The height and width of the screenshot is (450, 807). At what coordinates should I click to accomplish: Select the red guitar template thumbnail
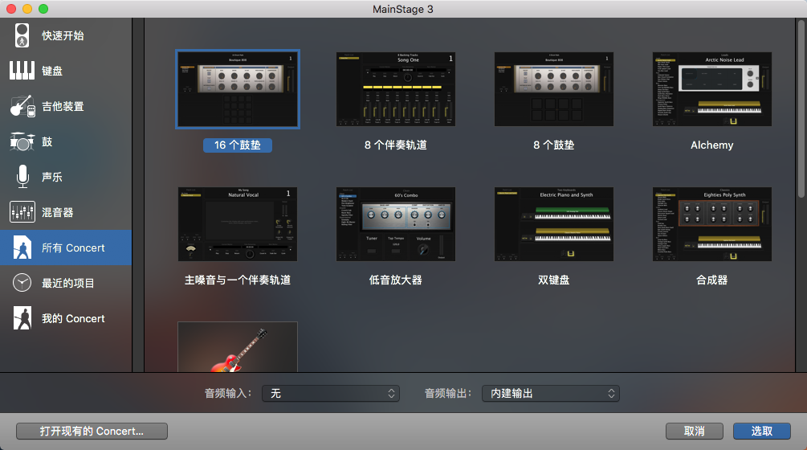click(x=237, y=346)
